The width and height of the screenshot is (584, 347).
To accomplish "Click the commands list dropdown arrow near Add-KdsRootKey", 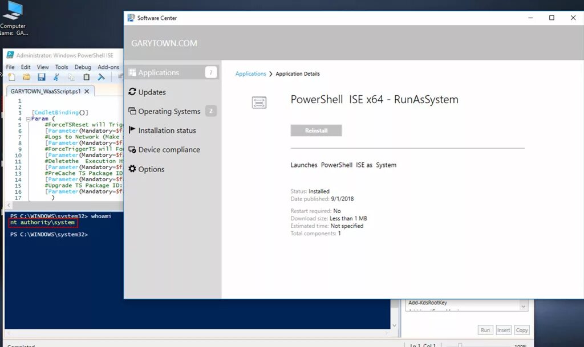I will pos(524,306).
